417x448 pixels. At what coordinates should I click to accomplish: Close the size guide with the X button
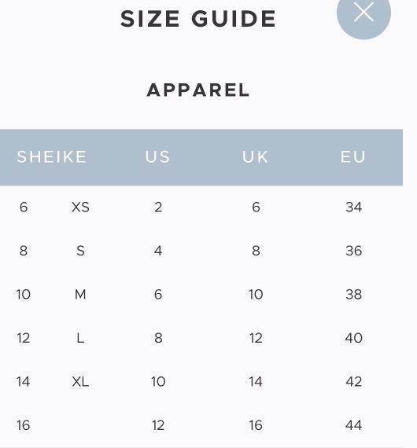pos(363,12)
